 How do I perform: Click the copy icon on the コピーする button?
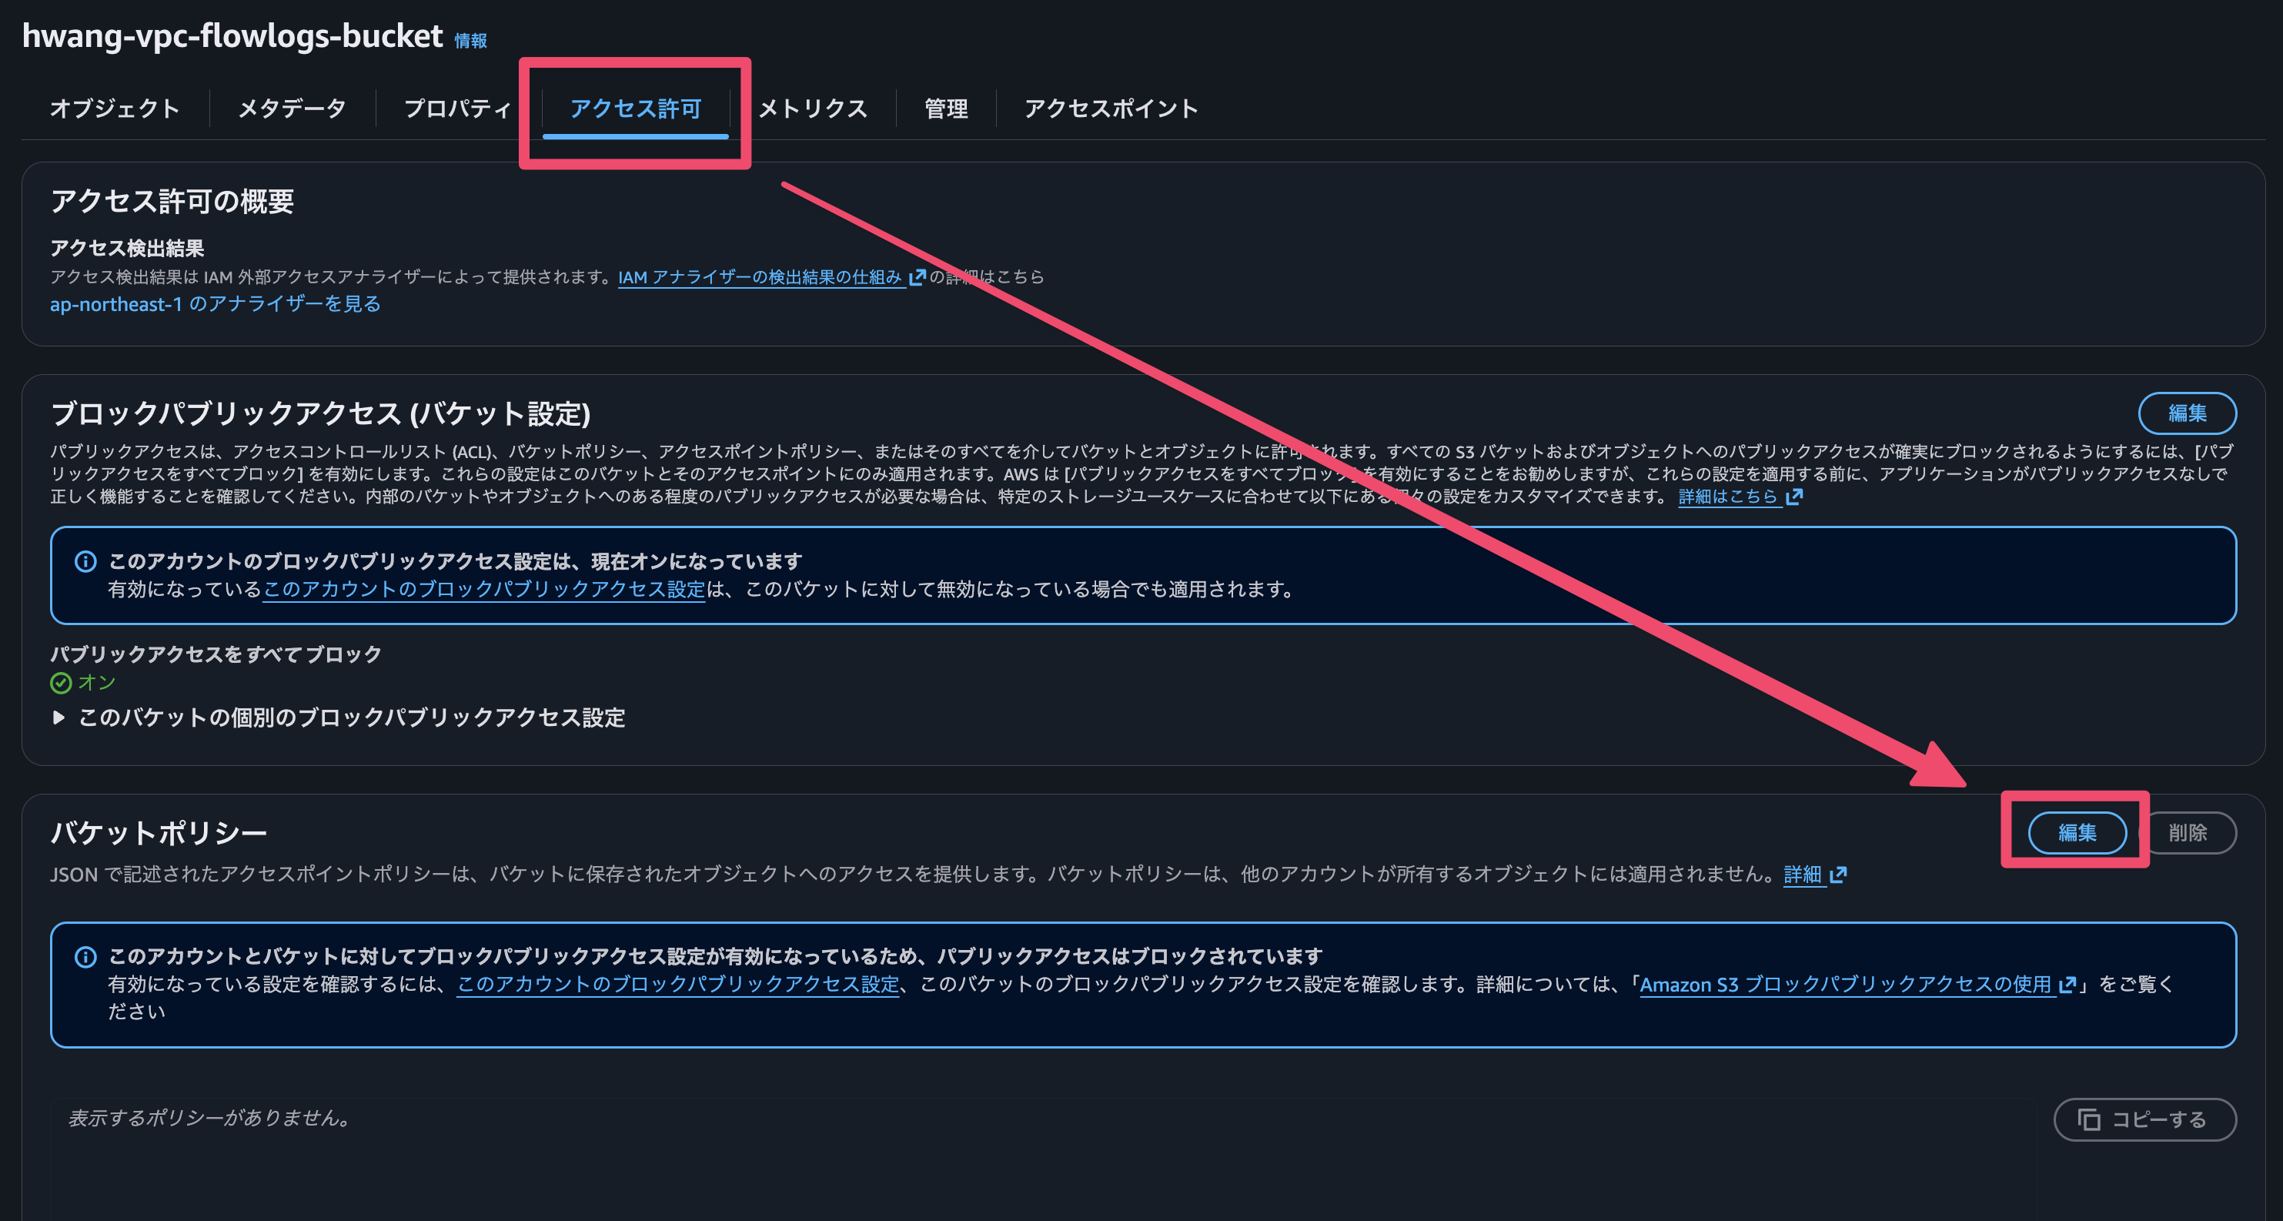point(2090,1119)
